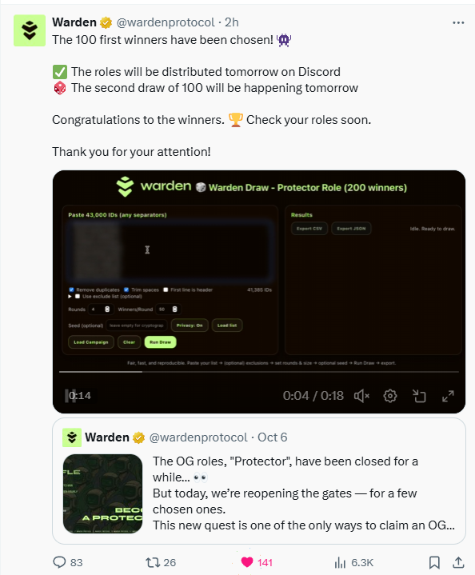The height and width of the screenshot is (575, 475).
Task: Open the tweet's three-dot more menu
Action: pyautogui.click(x=458, y=22)
